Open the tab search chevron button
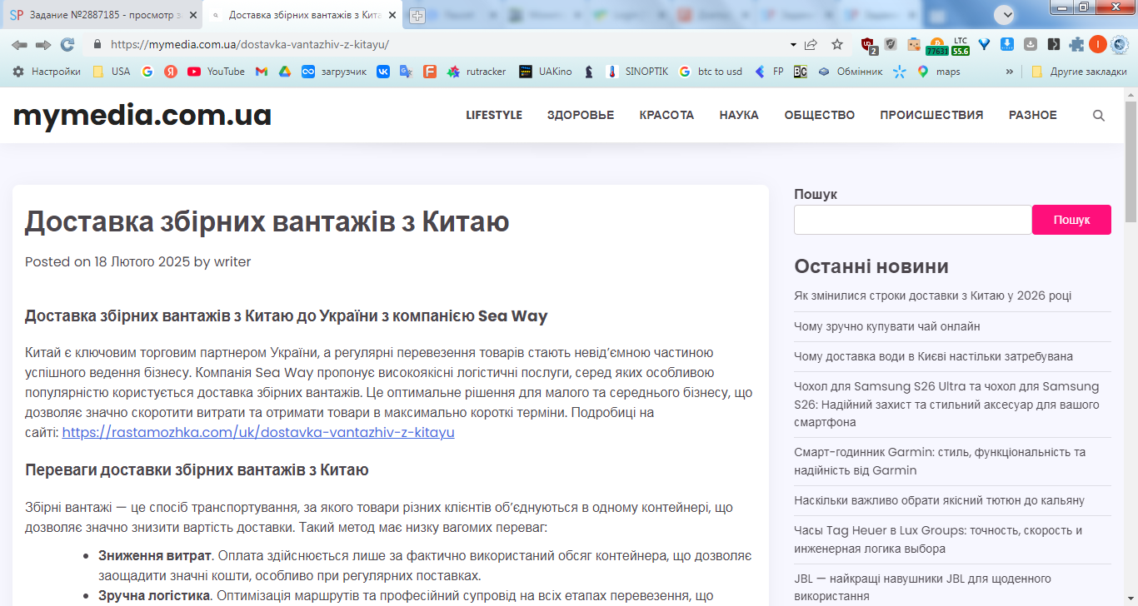Screen dimensions: 1138x606 point(1003,14)
